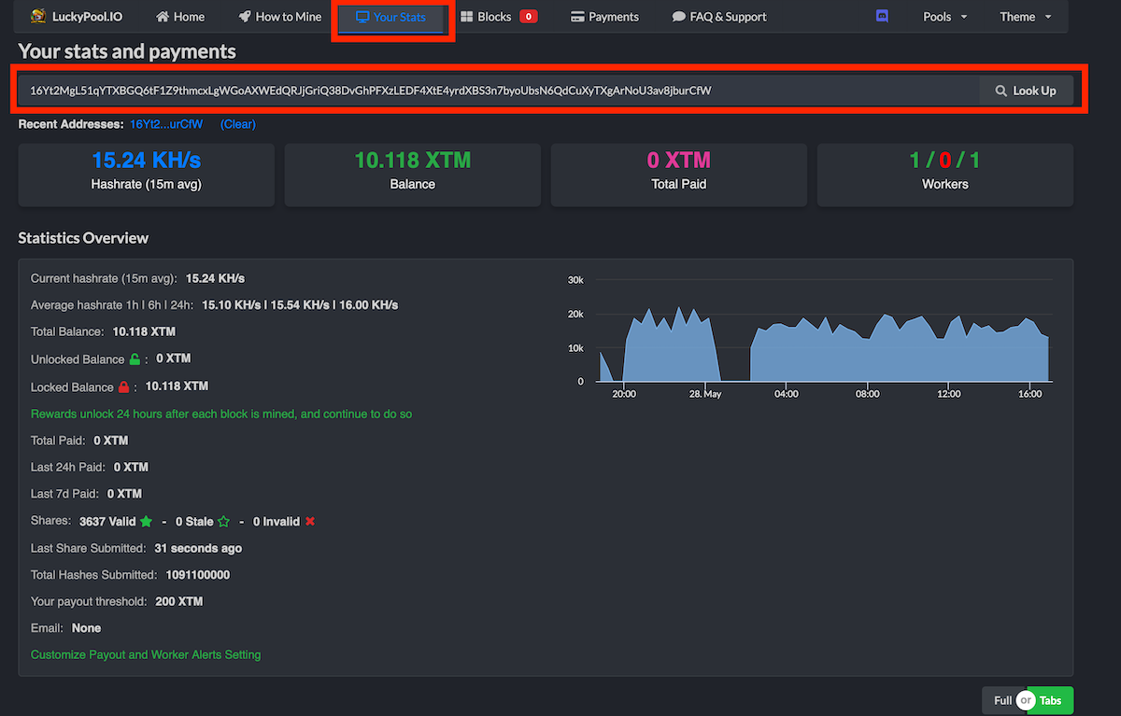Screen dimensions: 1121x716
Task: Open the Home page
Action: [x=180, y=17]
